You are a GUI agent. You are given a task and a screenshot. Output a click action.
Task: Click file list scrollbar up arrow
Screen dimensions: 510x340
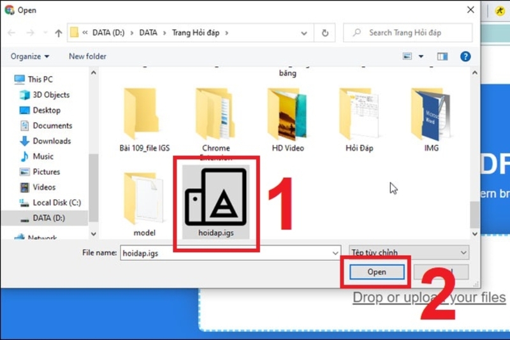[x=474, y=73]
